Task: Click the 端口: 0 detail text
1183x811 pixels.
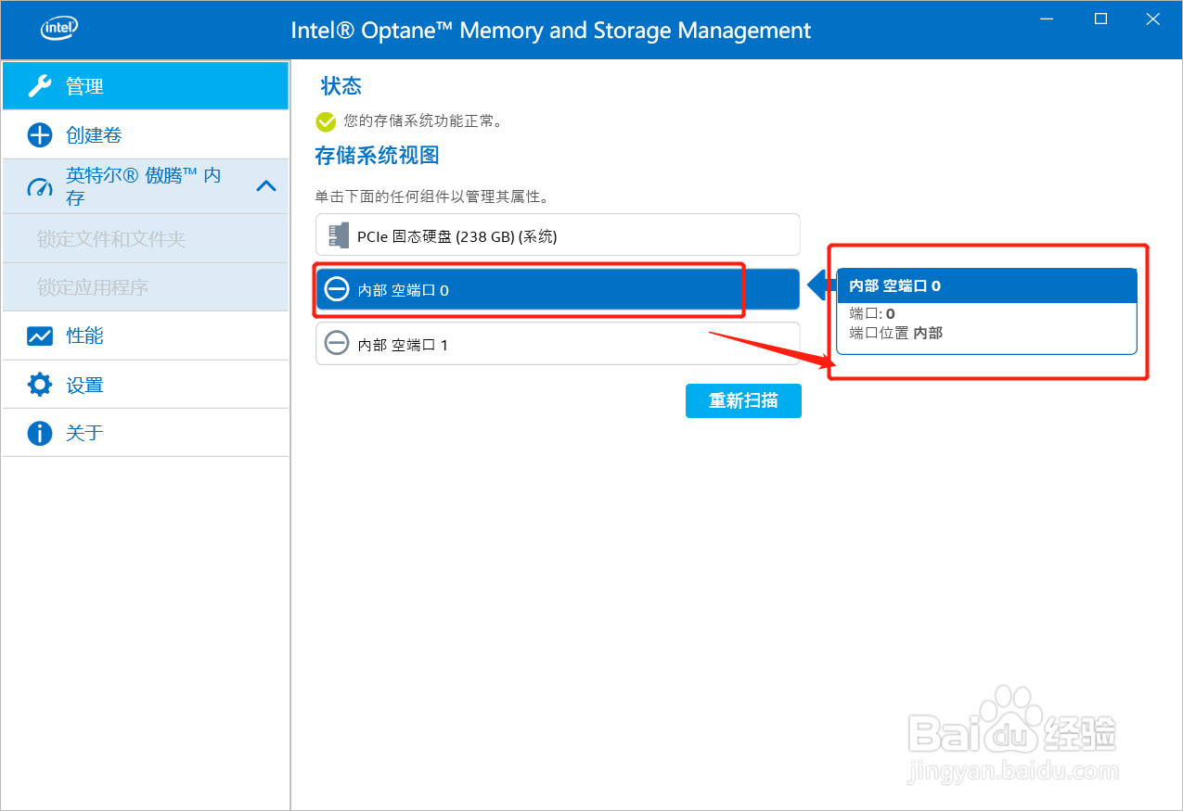Action: point(872,314)
